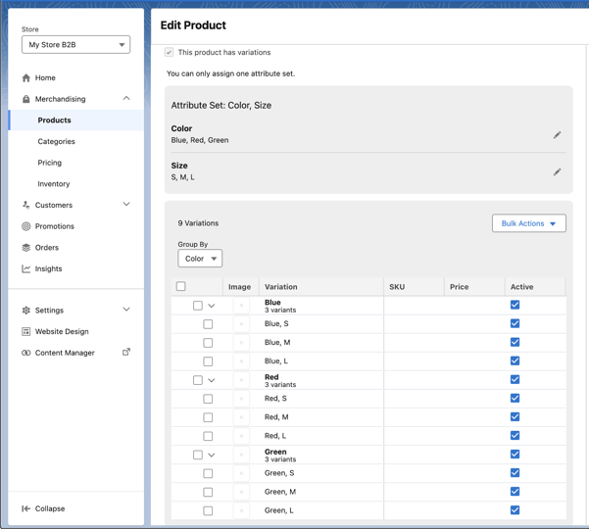Go to Insights in the sidebar
Image resolution: width=589 pixels, height=529 pixels.
[48, 268]
